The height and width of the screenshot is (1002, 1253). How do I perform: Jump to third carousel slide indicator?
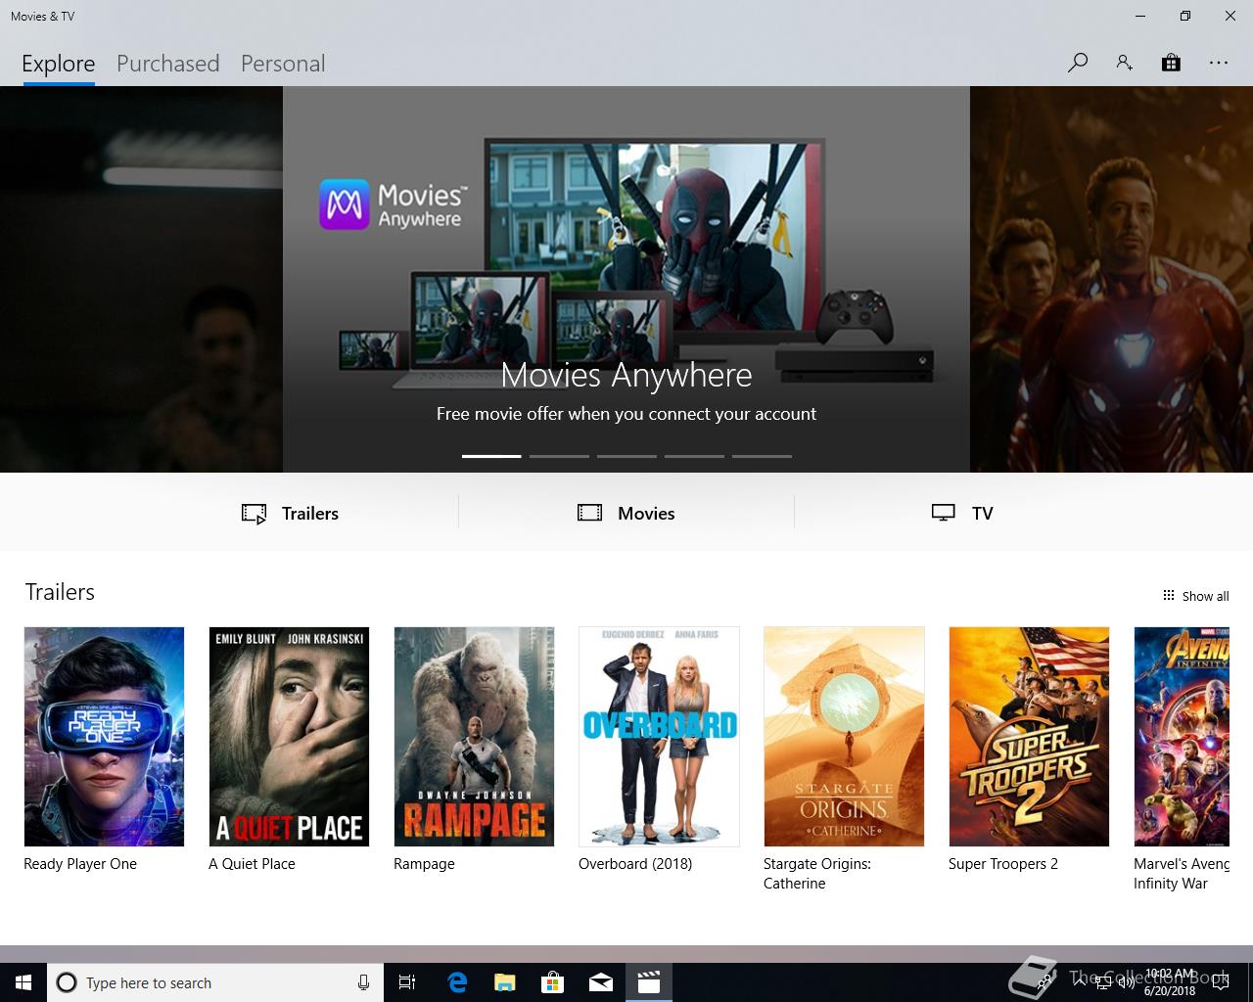point(626,456)
